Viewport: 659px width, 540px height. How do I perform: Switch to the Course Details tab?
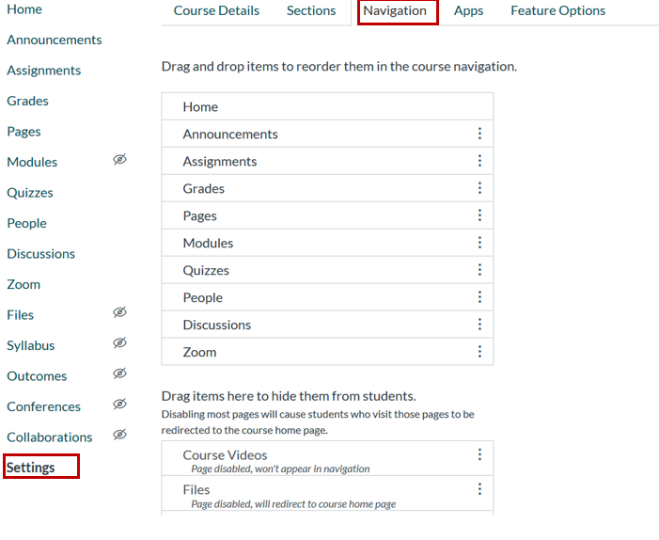pos(216,11)
